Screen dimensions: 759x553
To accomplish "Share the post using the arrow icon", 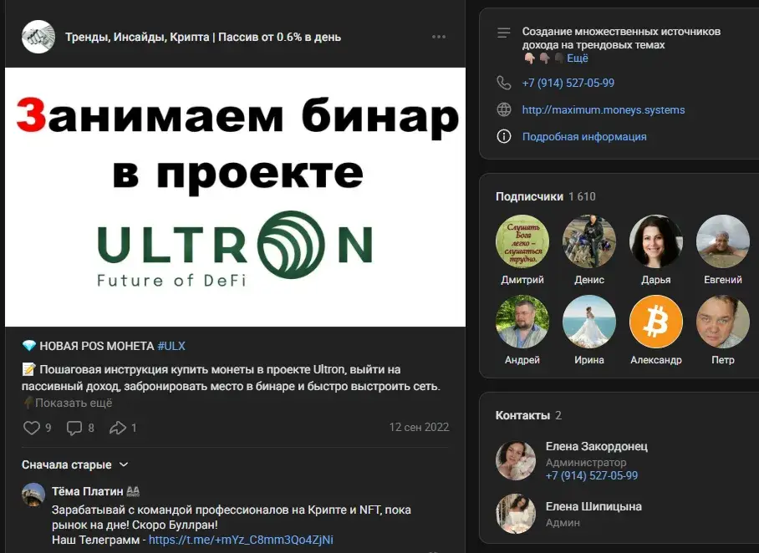I will point(118,428).
